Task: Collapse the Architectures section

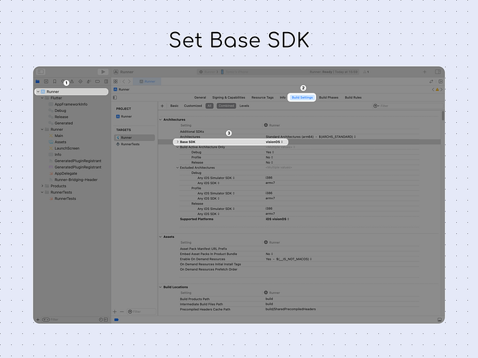Action: 160,119
